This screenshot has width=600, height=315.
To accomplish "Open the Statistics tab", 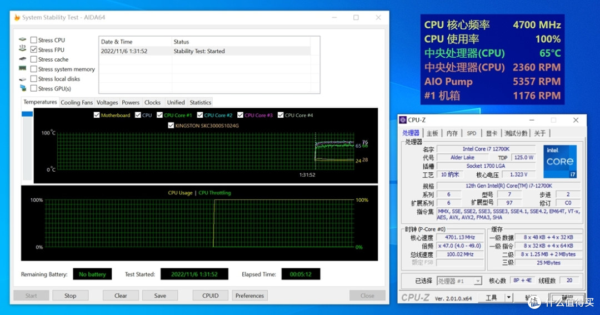I will coord(201,103).
